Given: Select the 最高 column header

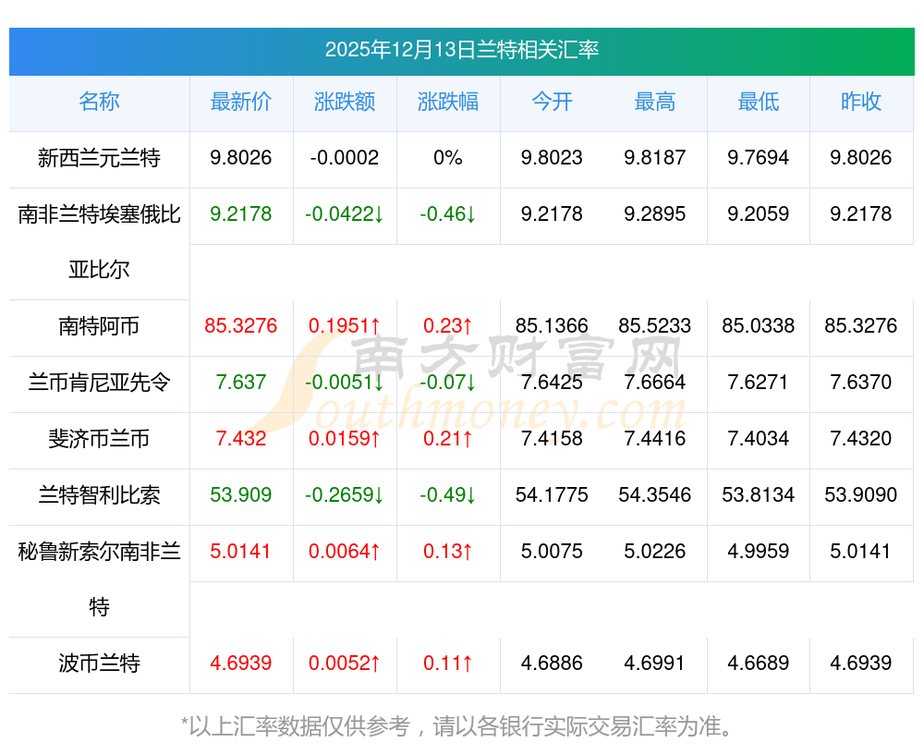Looking at the screenshot, I should [x=655, y=103].
